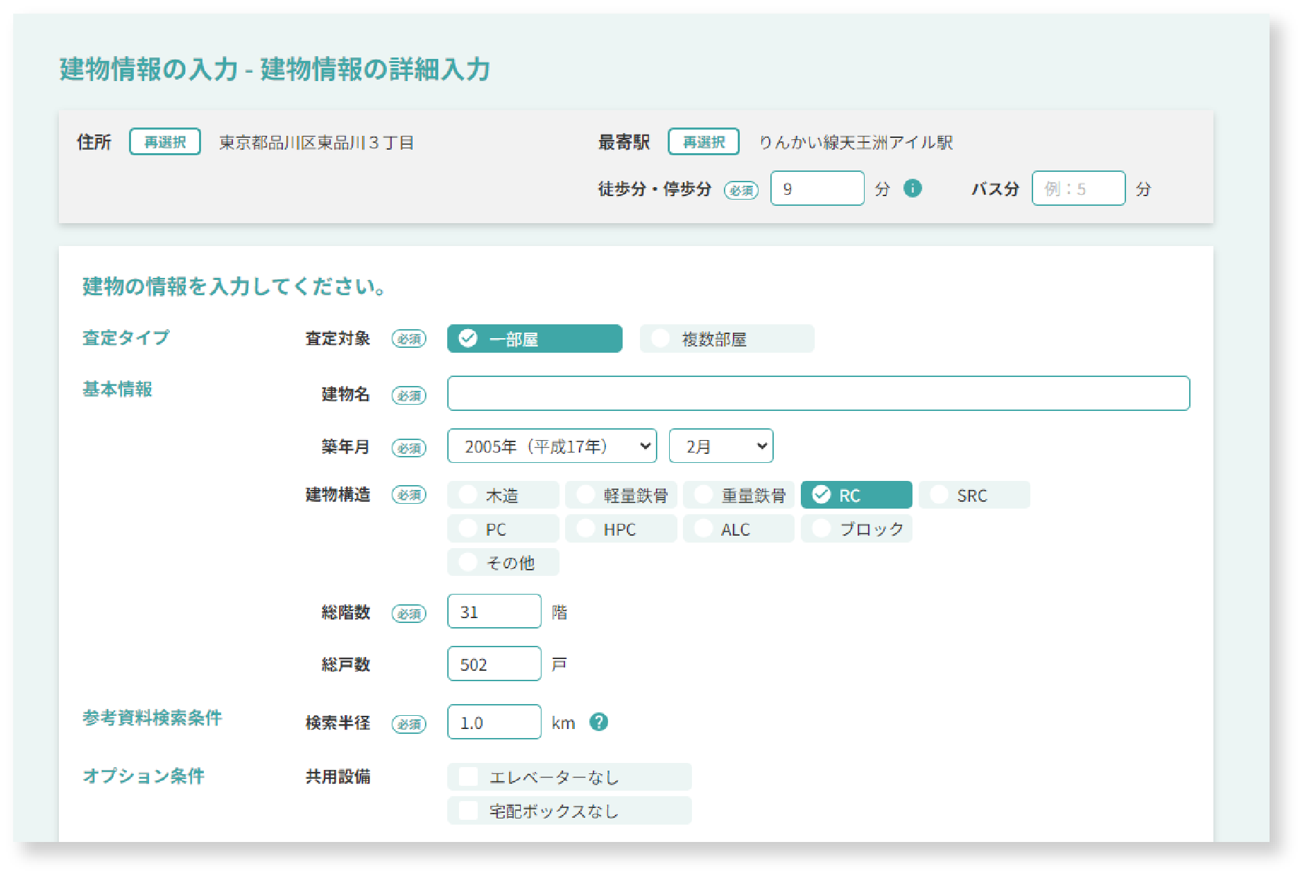Screen dimensions: 1307x878
Task: Focus the 徒歩分 minutes input field
Action: pyautogui.click(x=817, y=188)
